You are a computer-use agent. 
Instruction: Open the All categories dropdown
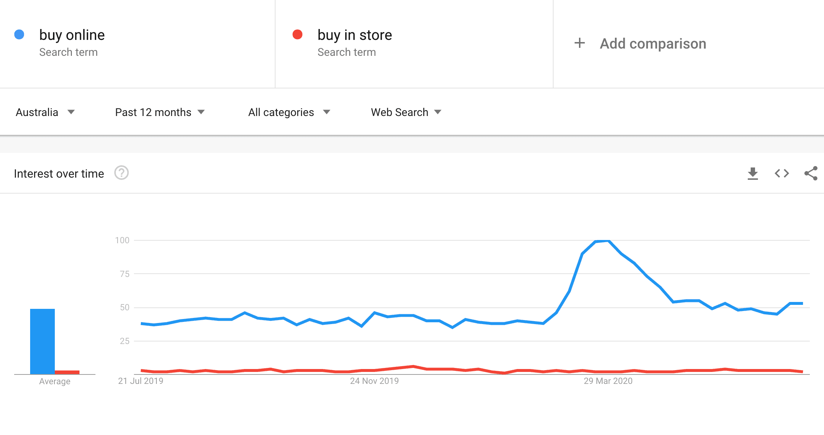tap(289, 112)
